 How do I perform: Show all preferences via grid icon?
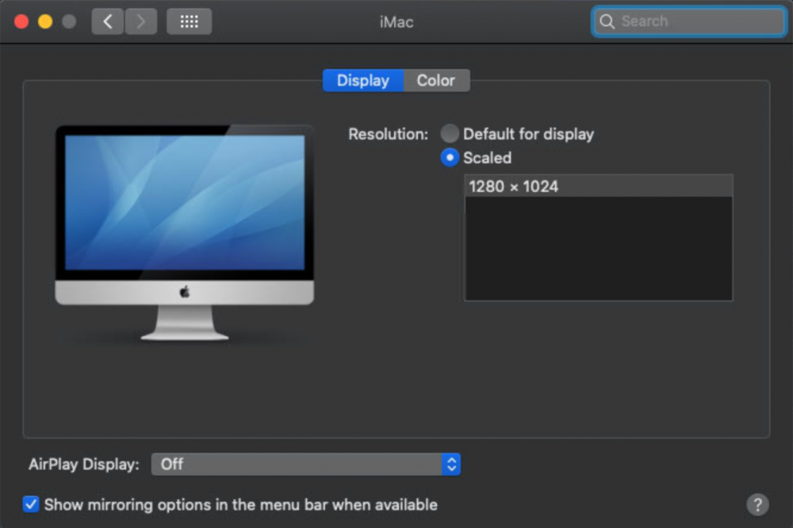click(x=190, y=21)
